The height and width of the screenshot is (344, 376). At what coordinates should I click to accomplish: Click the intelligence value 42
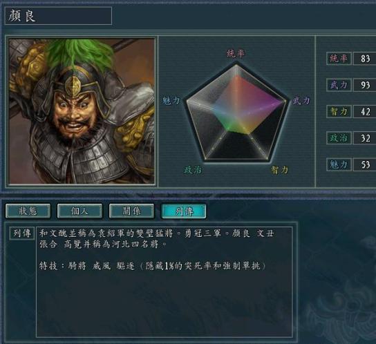365,111
